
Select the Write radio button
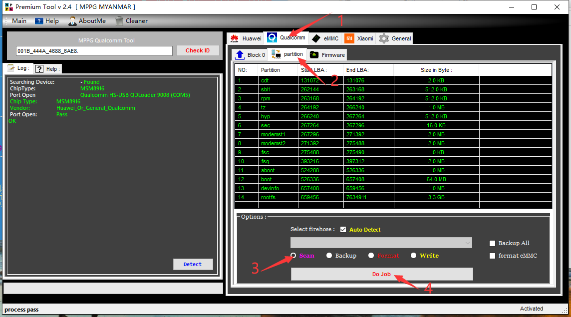click(x=413, y=256)
